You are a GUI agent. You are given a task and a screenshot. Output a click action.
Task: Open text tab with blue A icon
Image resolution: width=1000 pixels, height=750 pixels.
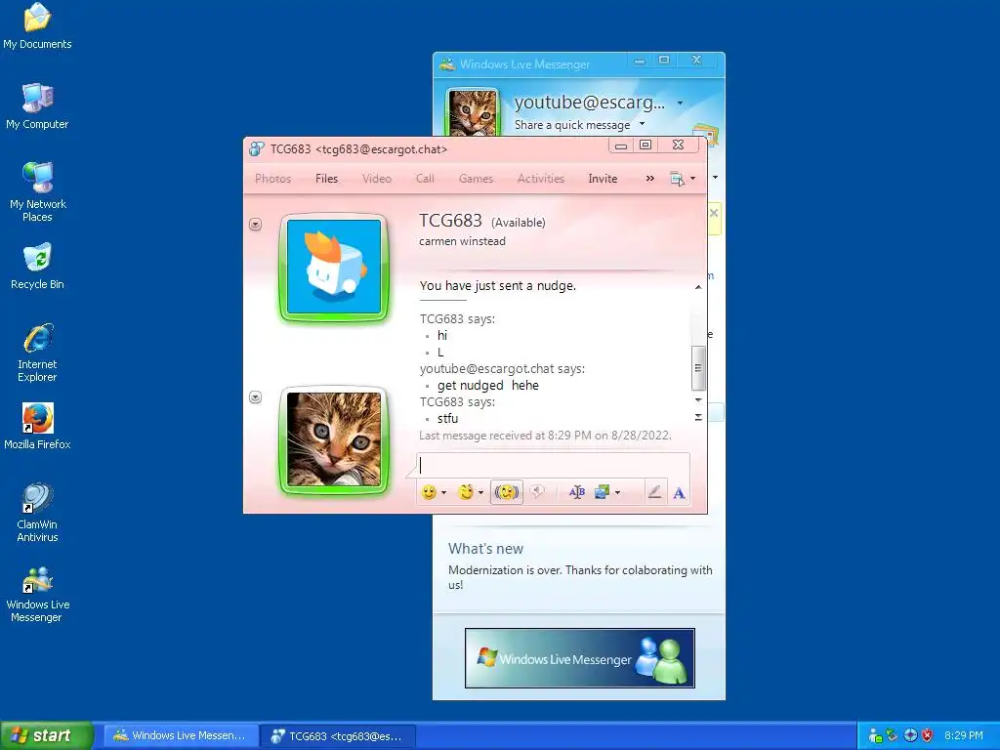[680, 492]
